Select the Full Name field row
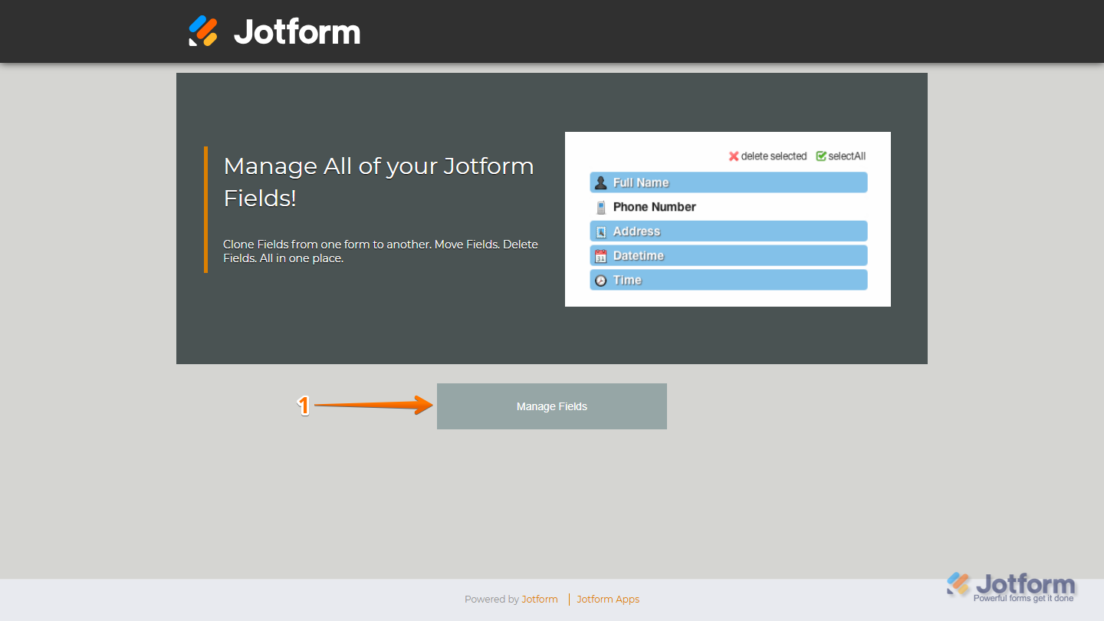This screenshot has height=621, width=1104. [728, 182]
